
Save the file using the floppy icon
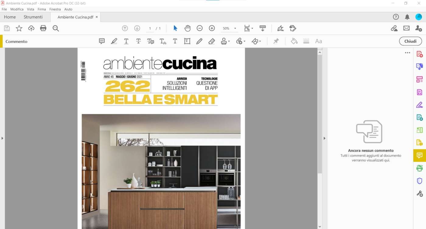pos(7,28)
